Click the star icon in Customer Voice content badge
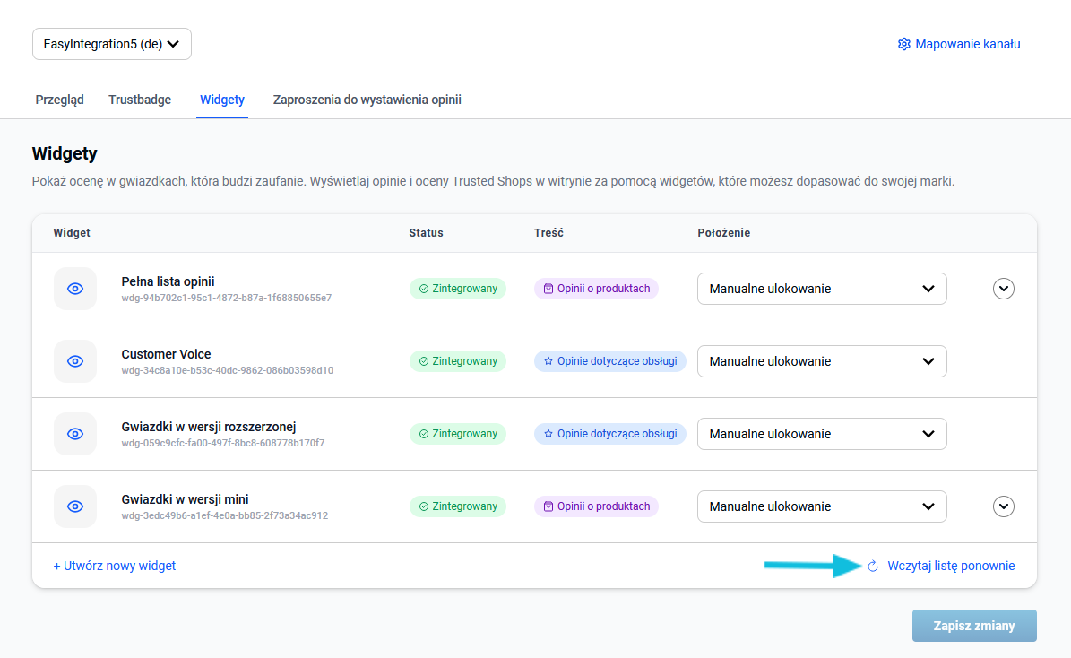 [x=548, y=361]
